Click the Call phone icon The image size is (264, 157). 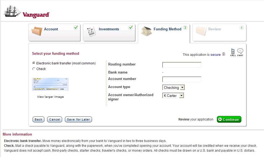click(x=233, y=52)
